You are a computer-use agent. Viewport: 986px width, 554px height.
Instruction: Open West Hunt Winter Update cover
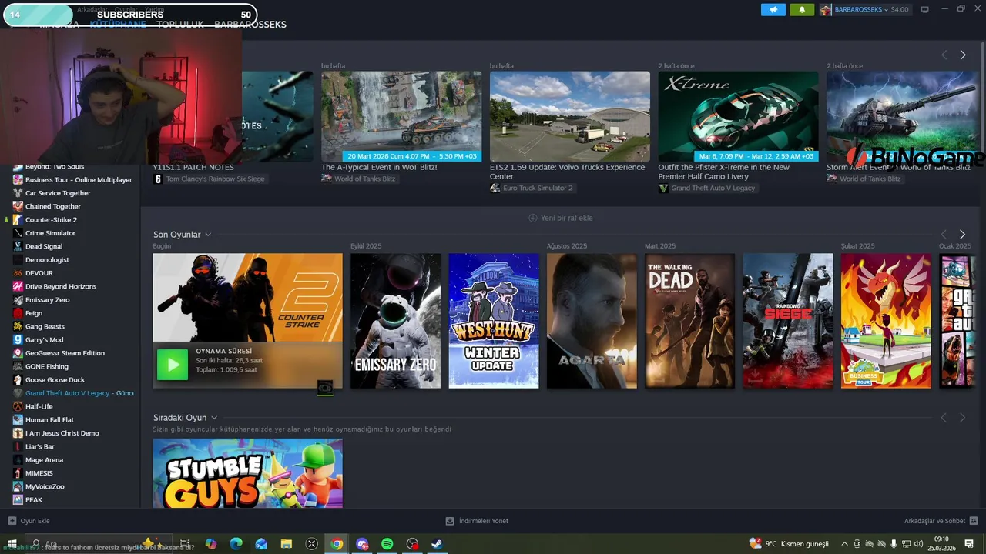point(494,321)
